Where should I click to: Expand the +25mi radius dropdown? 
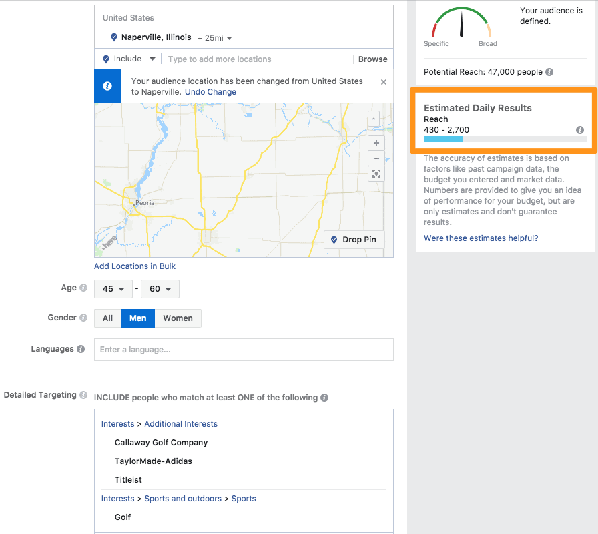215,38
